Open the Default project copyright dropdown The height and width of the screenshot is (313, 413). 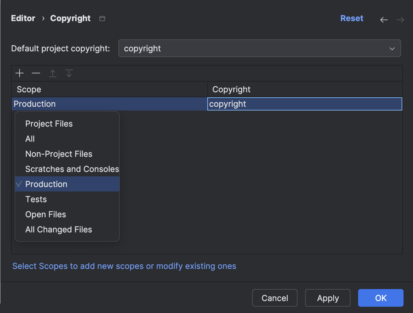(x=392, y=48)
